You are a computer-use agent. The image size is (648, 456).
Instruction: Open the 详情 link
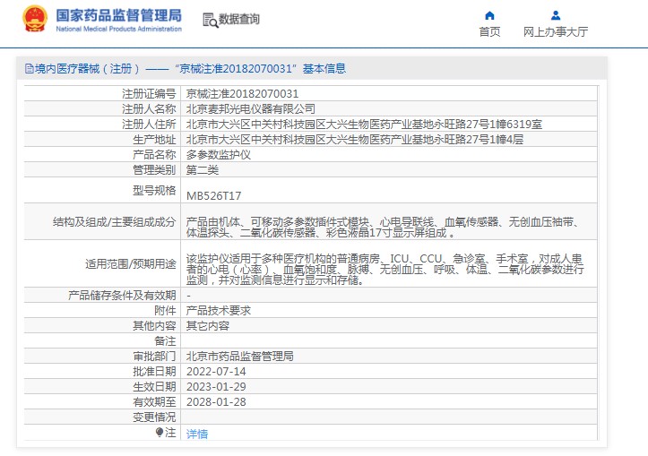[197, 434]
